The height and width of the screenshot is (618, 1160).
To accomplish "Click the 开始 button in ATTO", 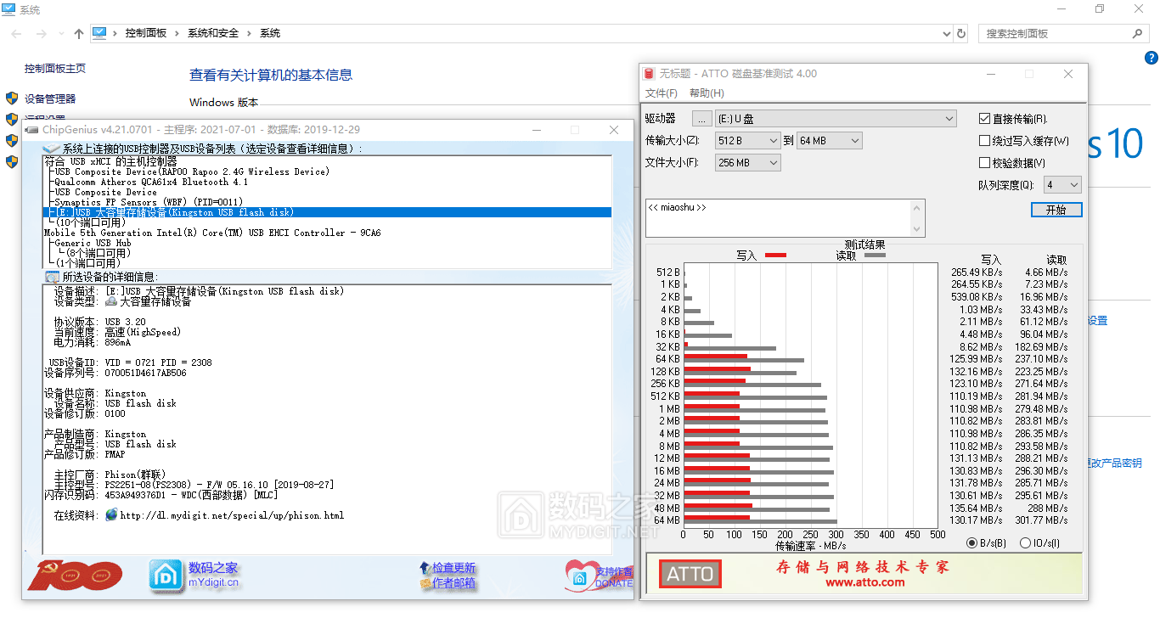I will [1056, 210].
